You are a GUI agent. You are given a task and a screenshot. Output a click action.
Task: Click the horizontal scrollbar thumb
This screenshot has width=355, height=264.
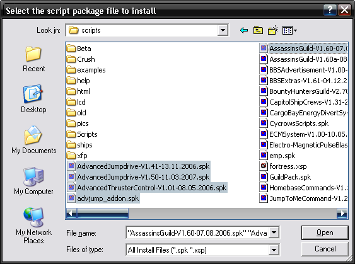tap(103, 213)
